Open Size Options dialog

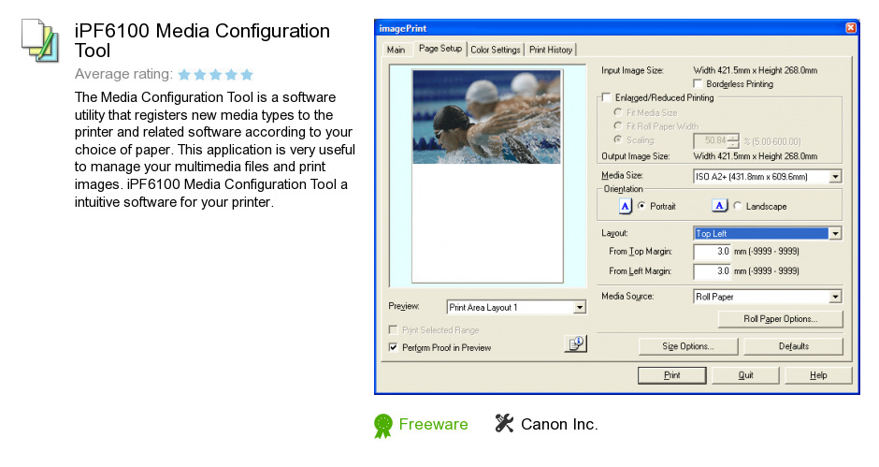point(688,346)
